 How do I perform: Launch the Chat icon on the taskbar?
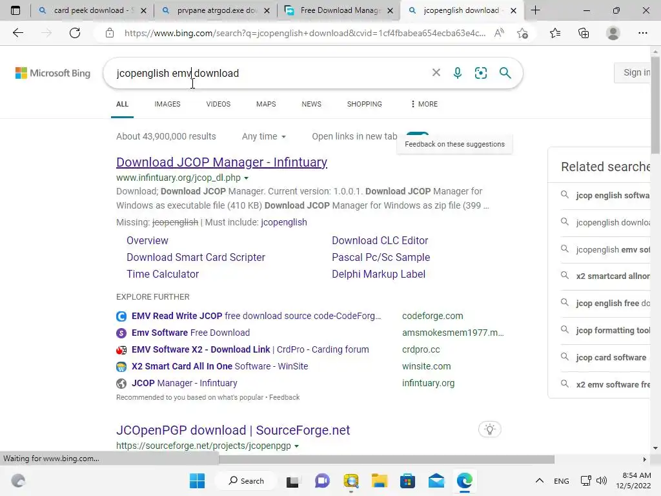[323, 480]
